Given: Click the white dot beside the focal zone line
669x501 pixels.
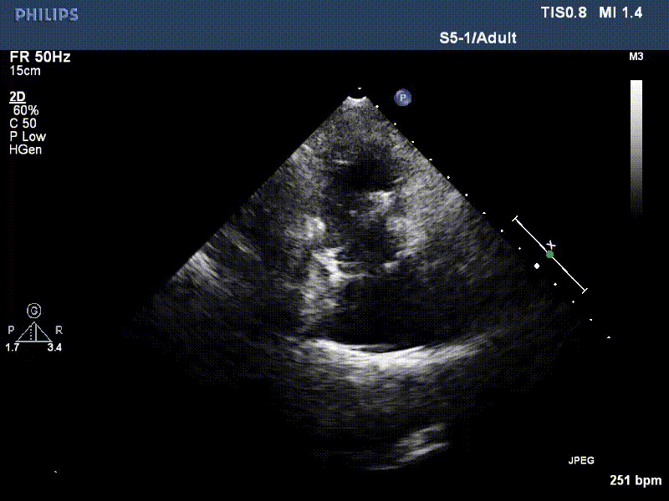Looking at the screenshot, I should tap(537, 266).
